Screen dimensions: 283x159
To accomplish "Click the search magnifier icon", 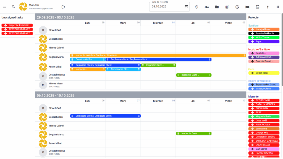I will coord(14,7).
